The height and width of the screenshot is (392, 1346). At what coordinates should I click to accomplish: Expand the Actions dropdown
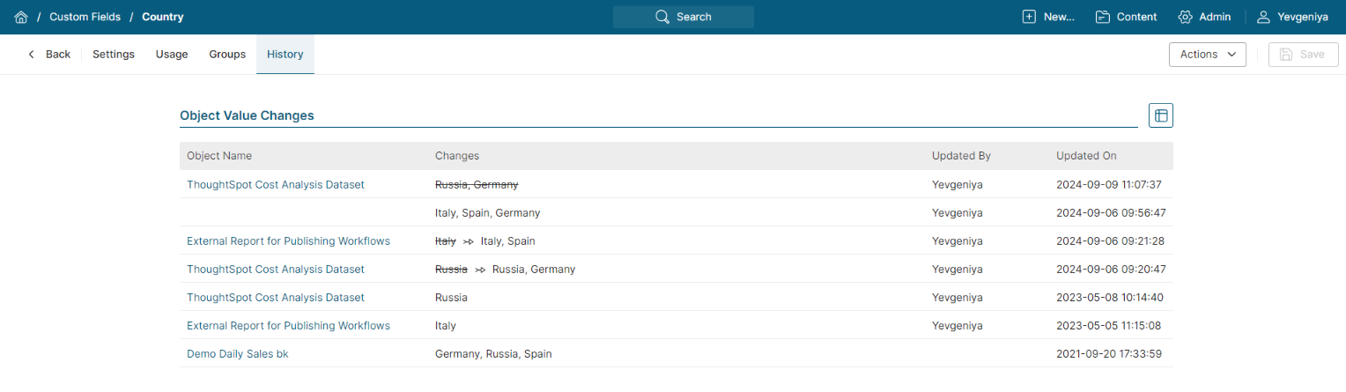pos(1207,55)
